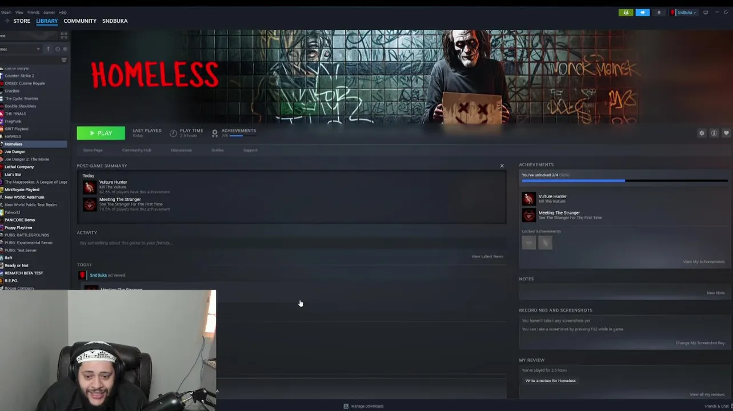
Task: Click View all my reviews link
Action: [x=707, y=394]
